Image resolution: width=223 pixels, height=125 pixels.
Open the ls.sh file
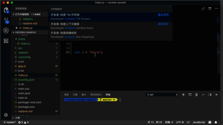(x=21, y=84)
